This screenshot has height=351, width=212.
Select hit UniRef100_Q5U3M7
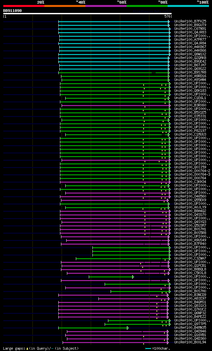pos(190,226)
